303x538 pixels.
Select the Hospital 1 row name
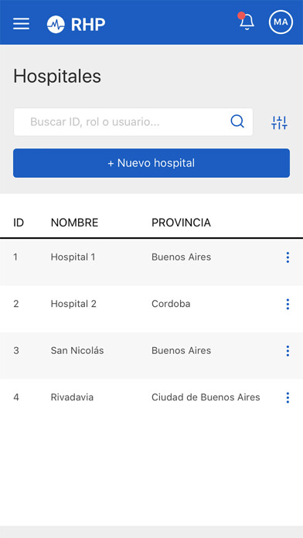73,257
